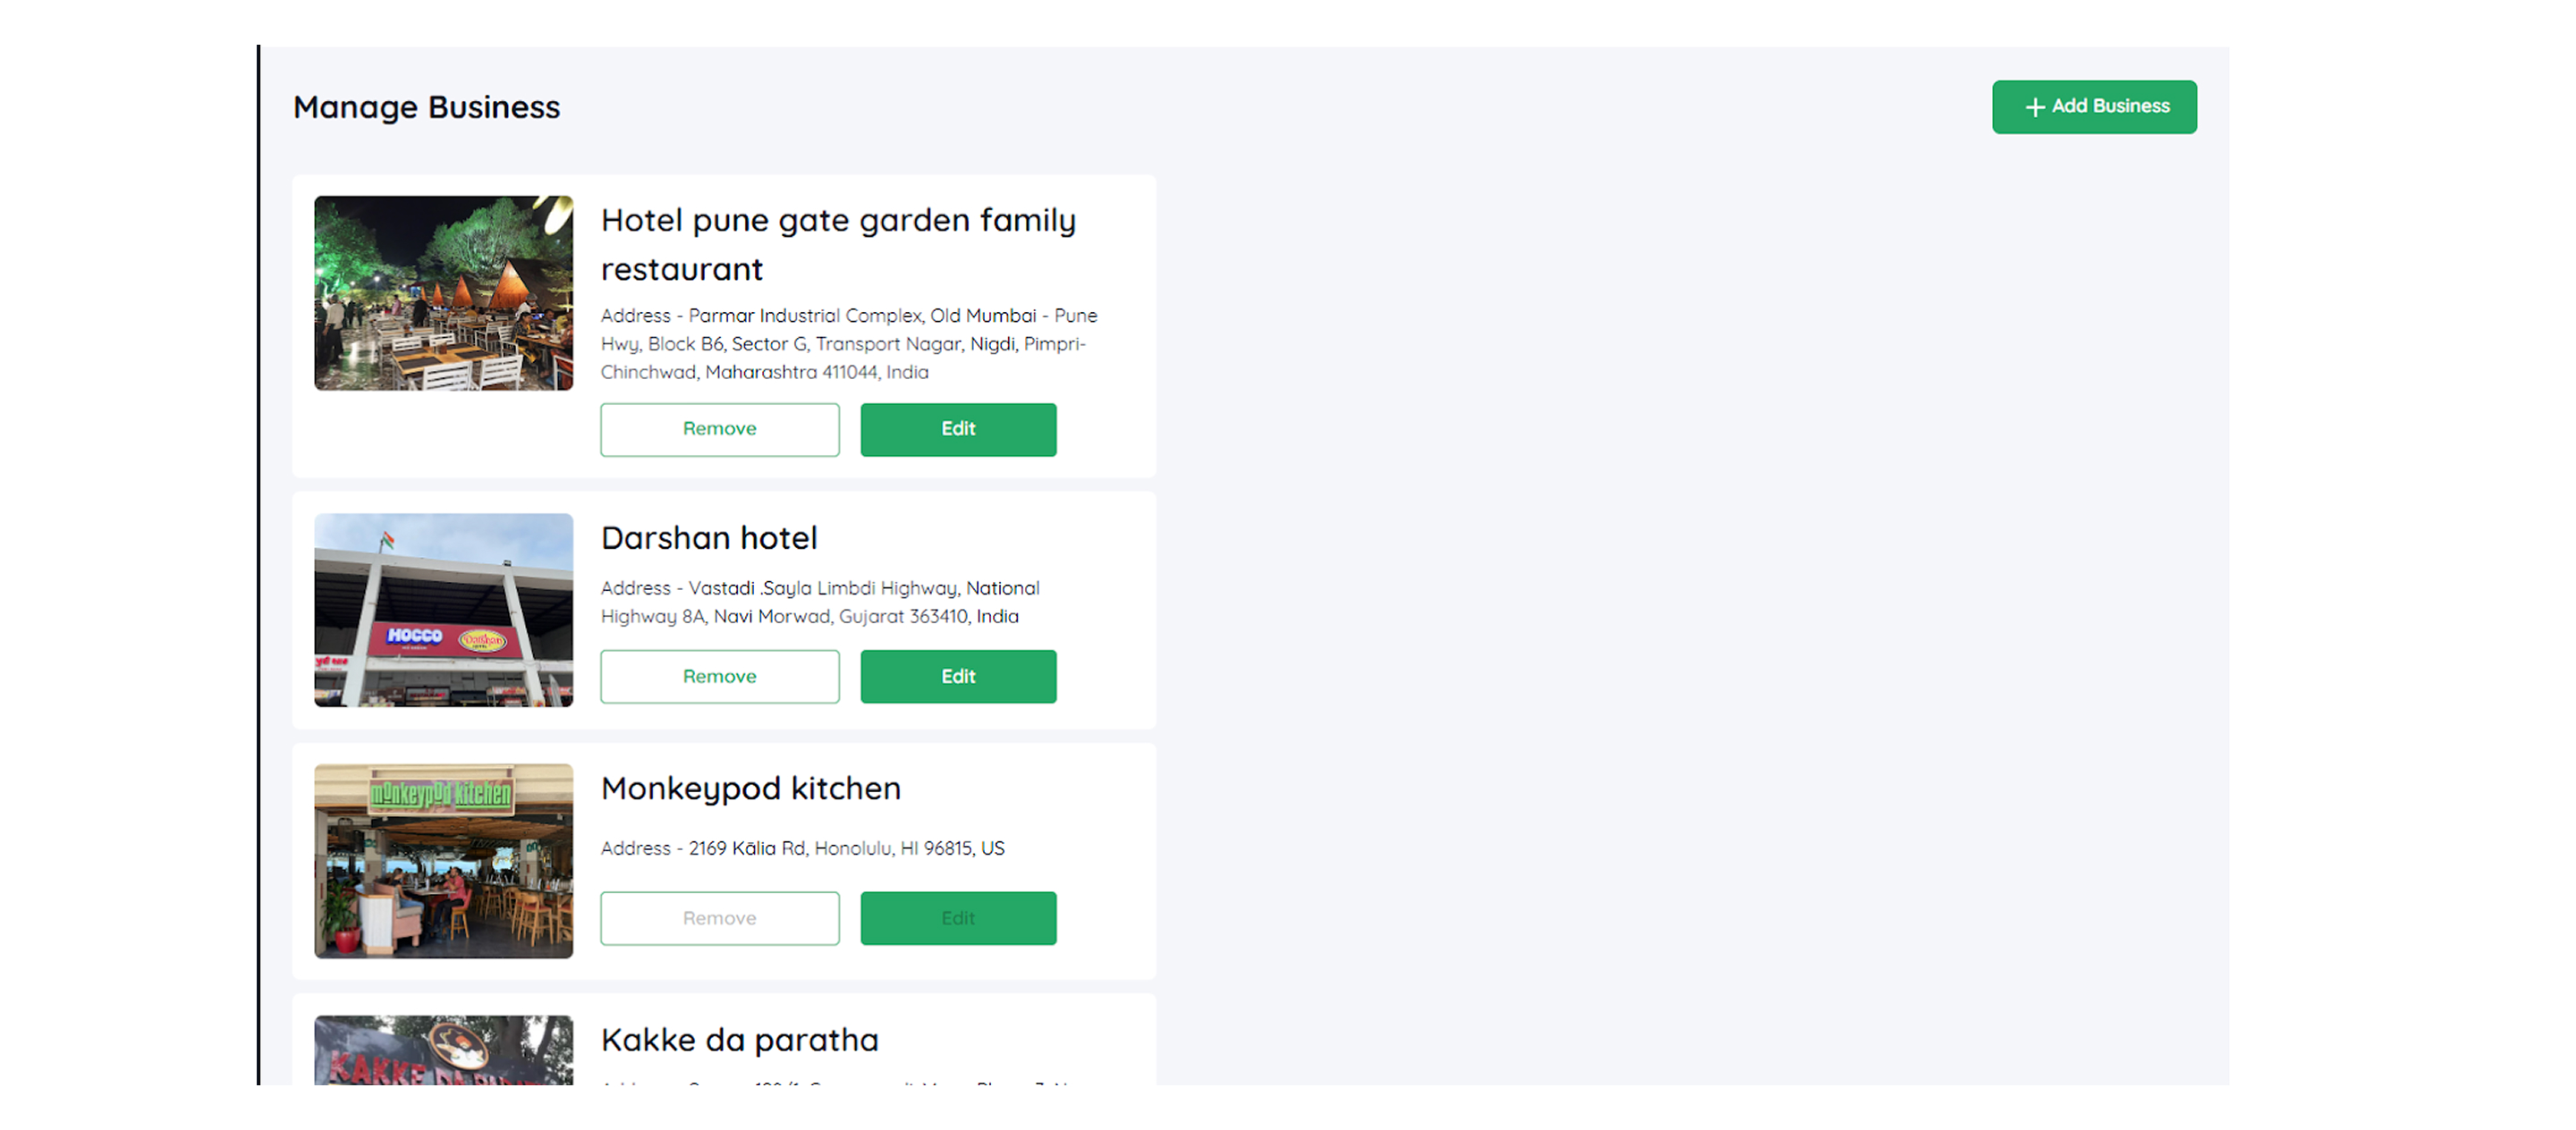2576x1130 pixels.
Task: Open the Kakke da paratha photo
Action: point(443,1050)
